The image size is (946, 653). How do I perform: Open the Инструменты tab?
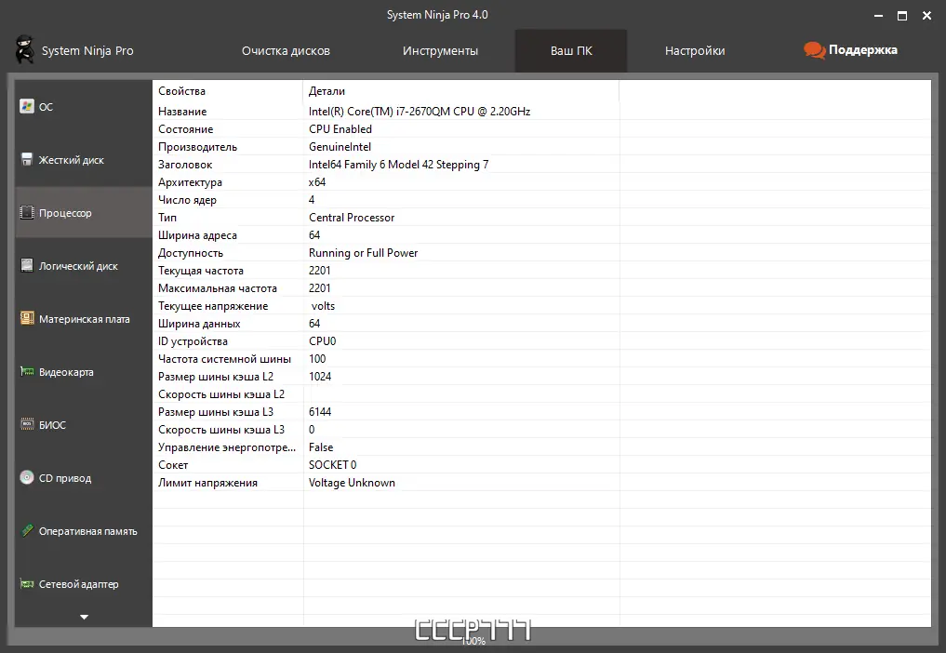(440, 51)
